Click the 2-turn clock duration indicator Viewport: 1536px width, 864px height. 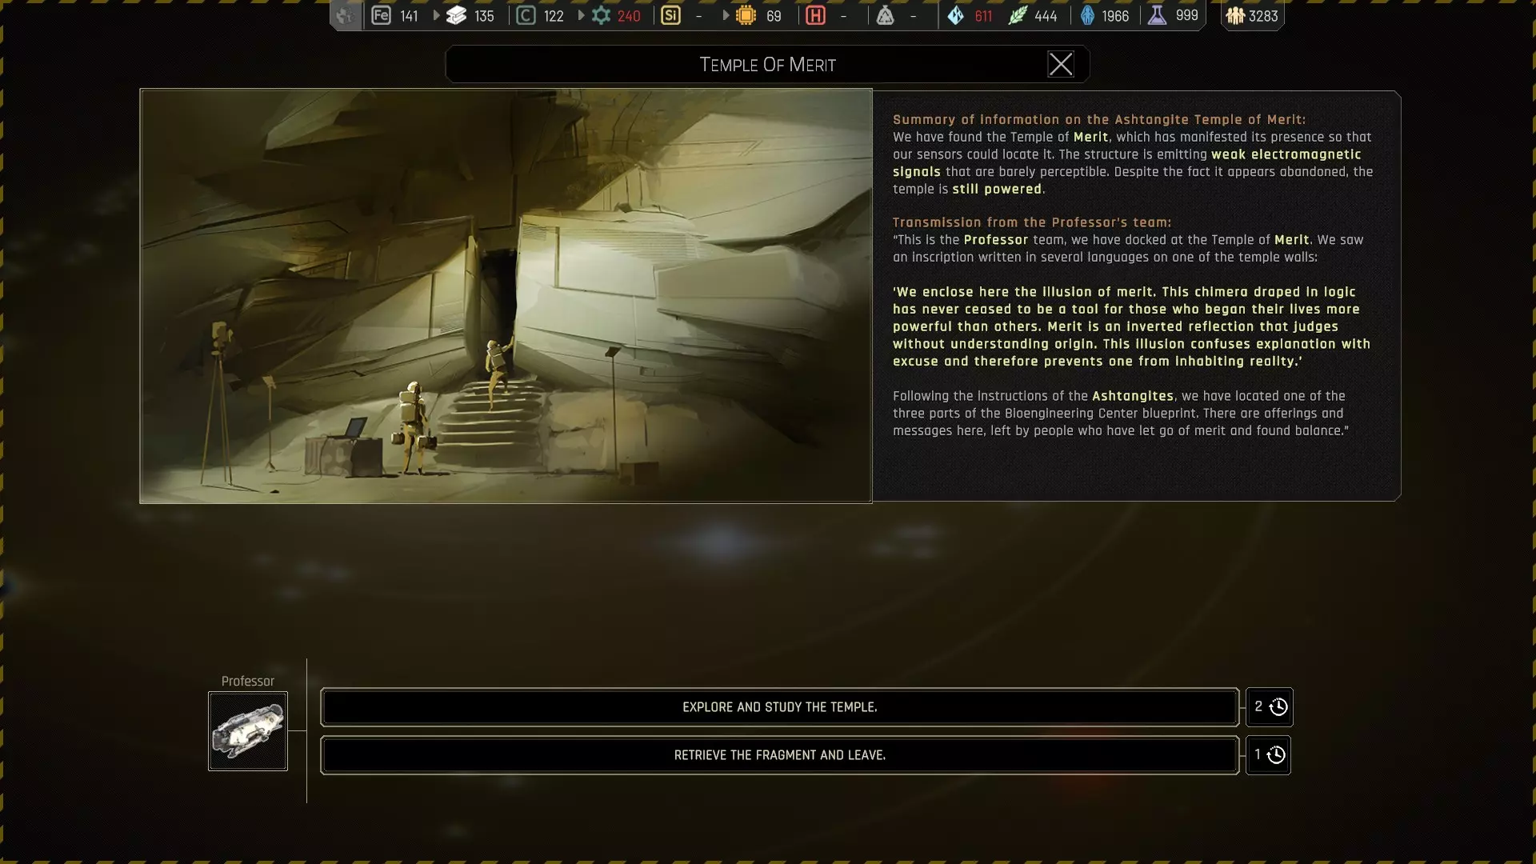click(1270, 707)
